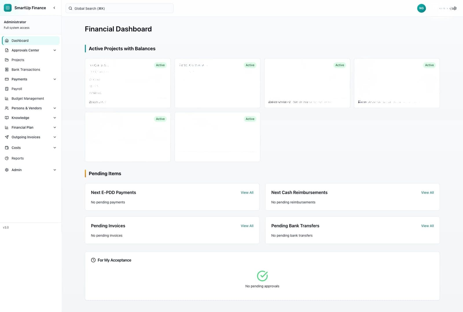Click the Persons & Vendors people icon
Image resolution: width=463 pixels, height=312 pixels.
(7, 108)
